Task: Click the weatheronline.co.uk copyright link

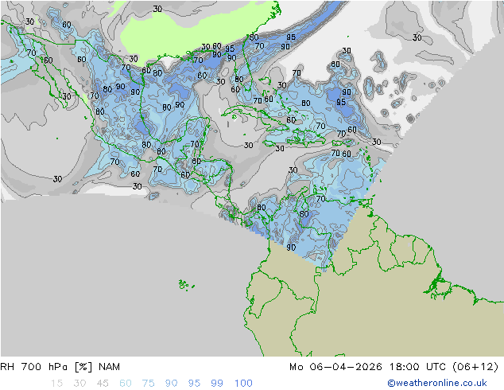Action: 436,383
